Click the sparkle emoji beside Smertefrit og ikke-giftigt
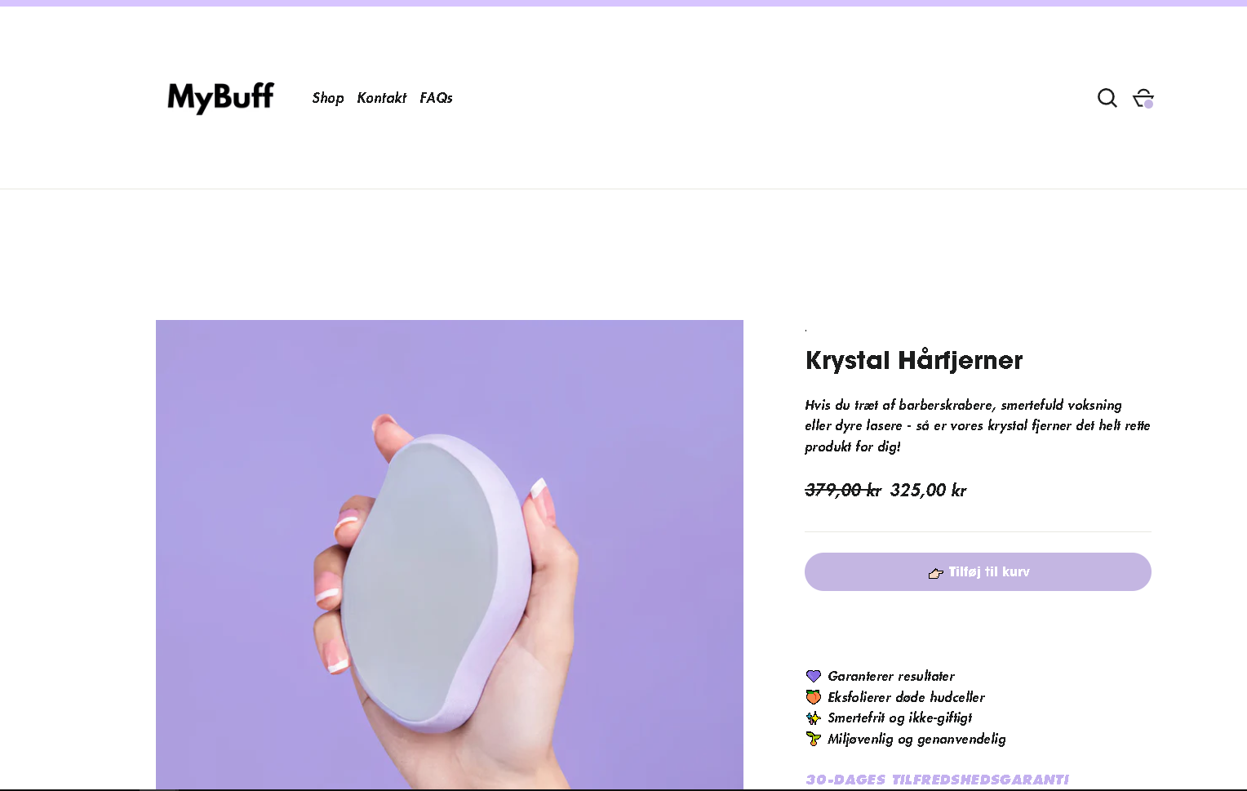Viewport: 1247px width, 791px height. coord(814,718)
